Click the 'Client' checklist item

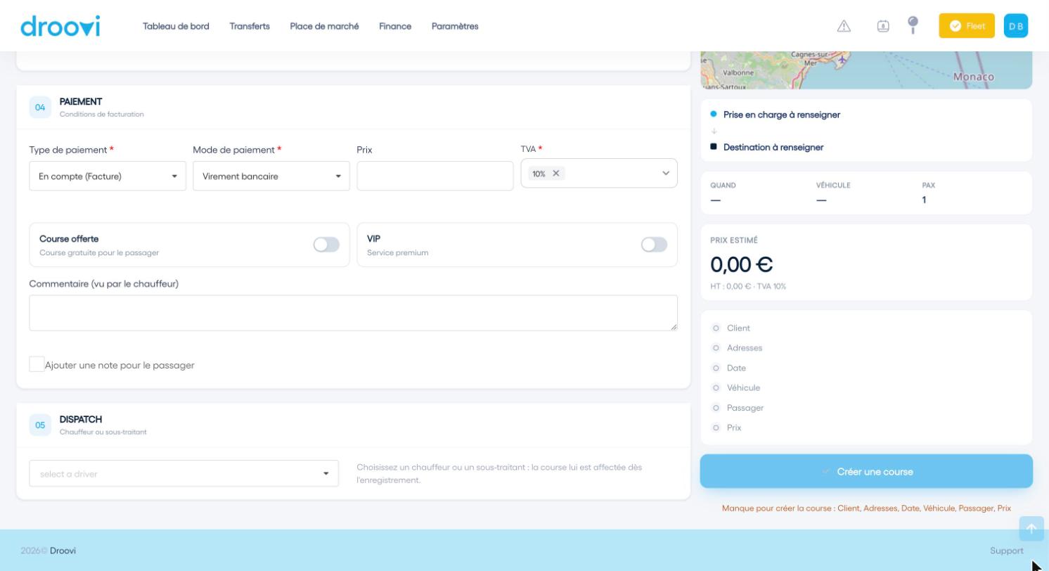(738, 328)
